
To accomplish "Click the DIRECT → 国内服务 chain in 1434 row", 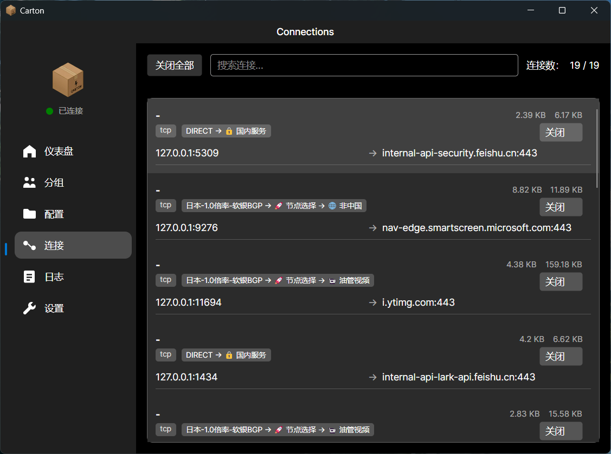I will point(226,355).
